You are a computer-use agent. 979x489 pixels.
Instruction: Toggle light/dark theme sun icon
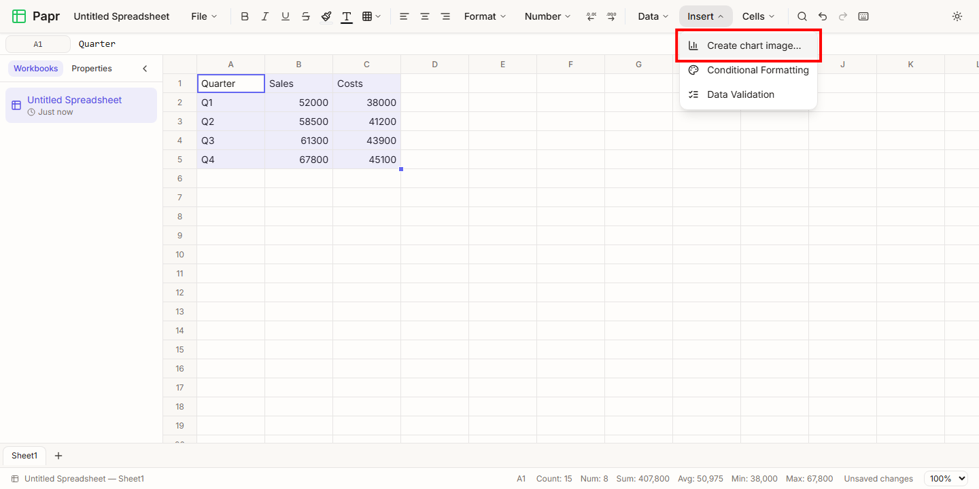point(957,16)
